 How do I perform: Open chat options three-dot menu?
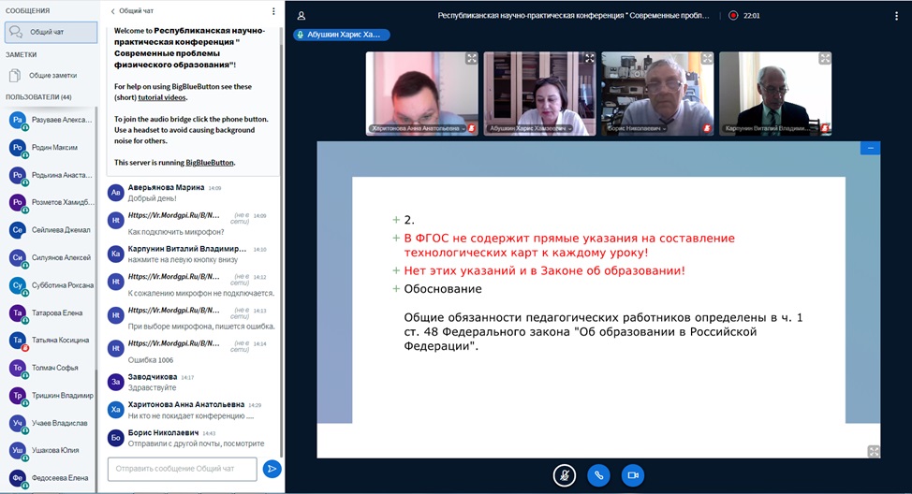(x=273, y=12)
